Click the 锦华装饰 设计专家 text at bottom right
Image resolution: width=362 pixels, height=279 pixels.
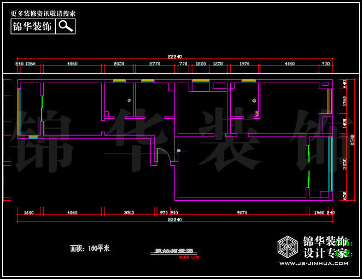[325, 247]
